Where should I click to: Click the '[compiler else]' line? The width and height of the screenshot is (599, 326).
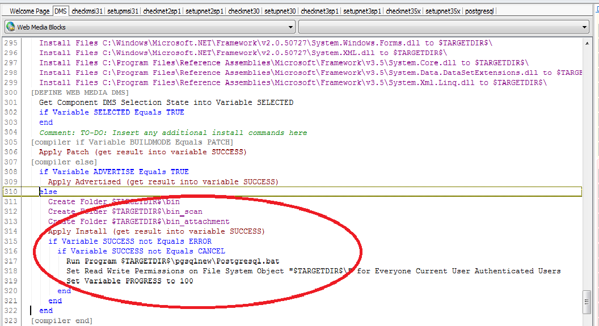(64, 162)
